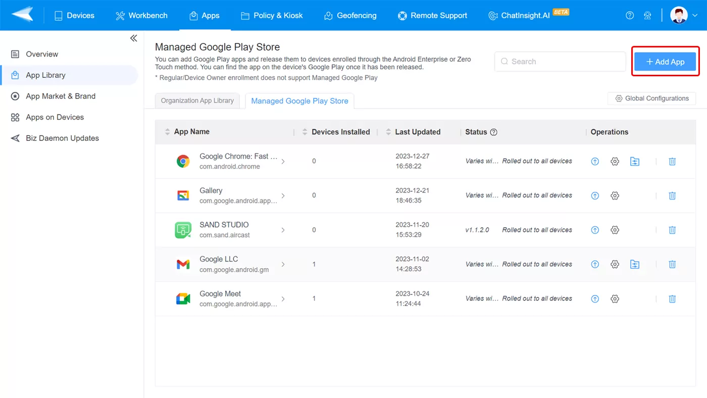Open Overview in the sidebar
The width and height of the screenshot is (707, 398).
[x=69, y=54]
